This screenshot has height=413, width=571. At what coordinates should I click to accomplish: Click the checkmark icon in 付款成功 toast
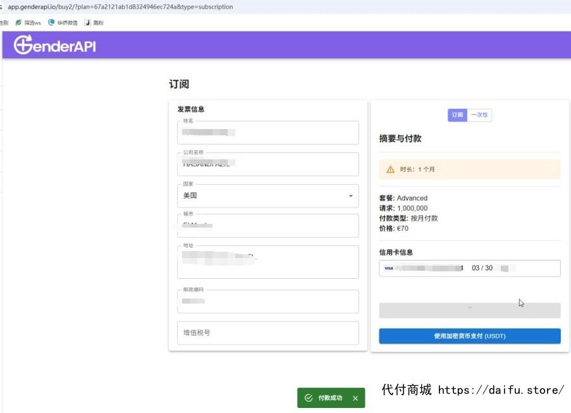click(309, 398)
